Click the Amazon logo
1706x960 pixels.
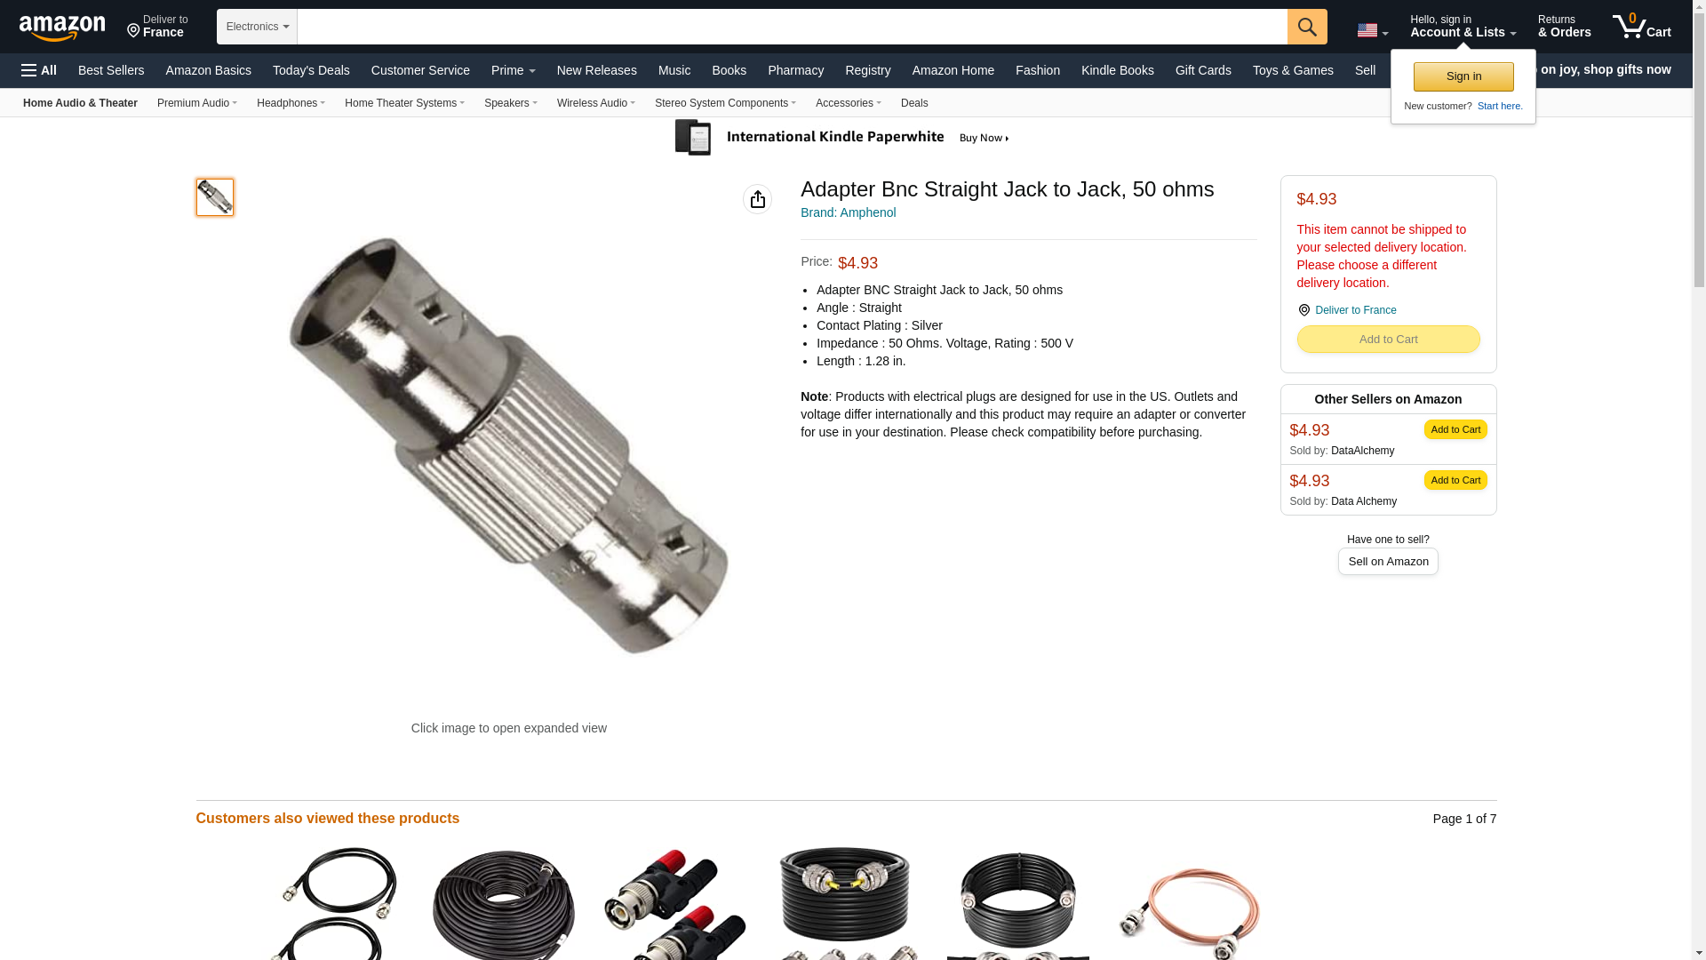coord(62,28)
